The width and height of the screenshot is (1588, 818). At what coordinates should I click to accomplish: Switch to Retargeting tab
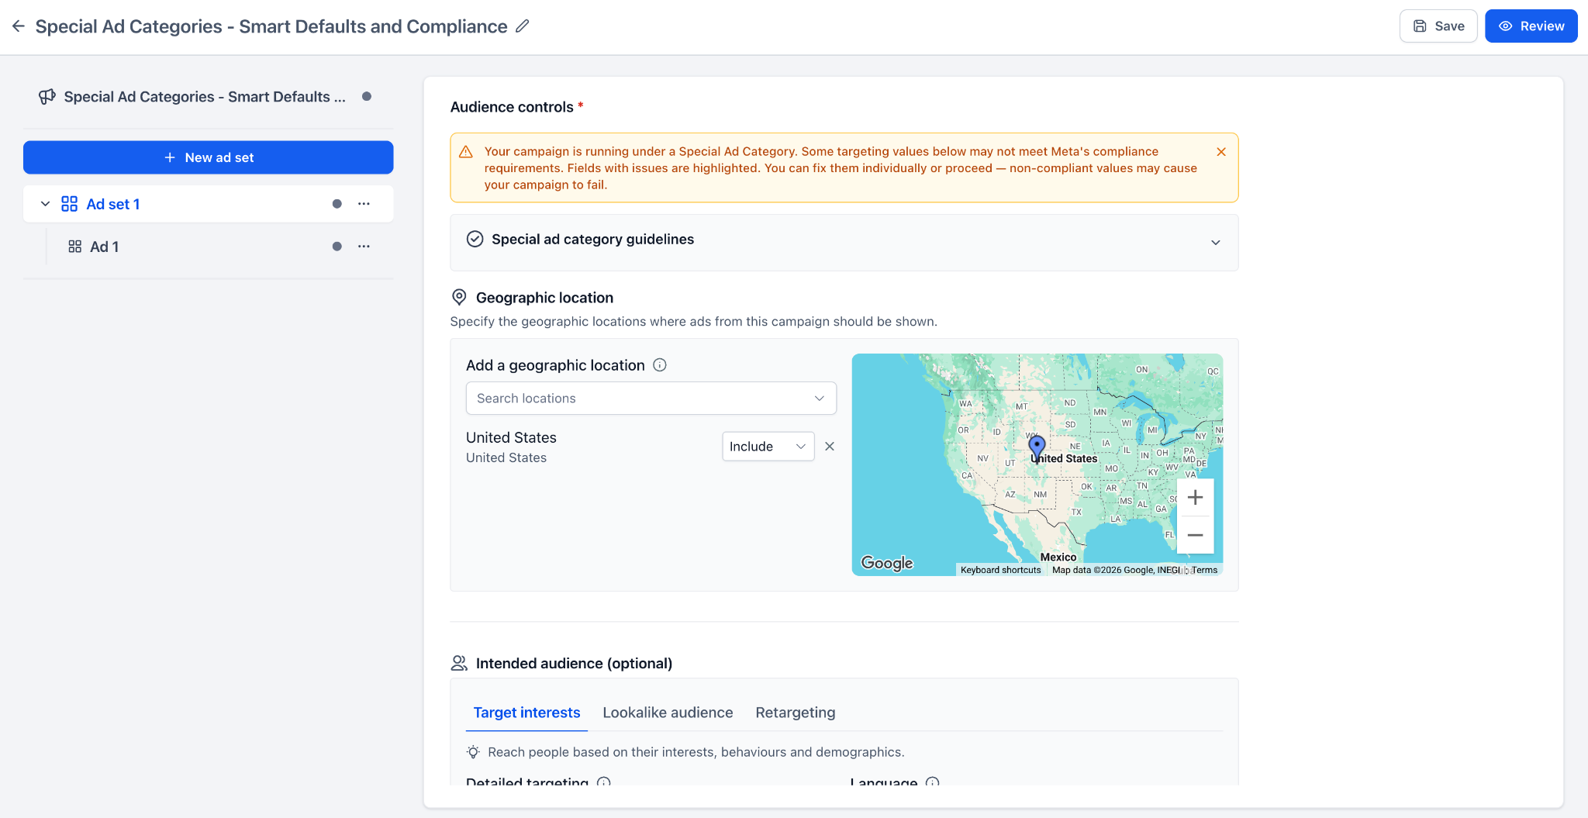[x=796, y=713]
